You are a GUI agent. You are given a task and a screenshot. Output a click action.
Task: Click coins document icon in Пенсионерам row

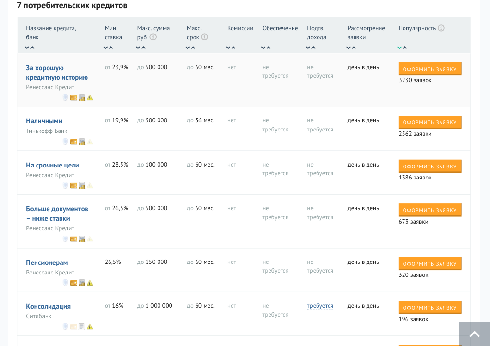[82, 283]
